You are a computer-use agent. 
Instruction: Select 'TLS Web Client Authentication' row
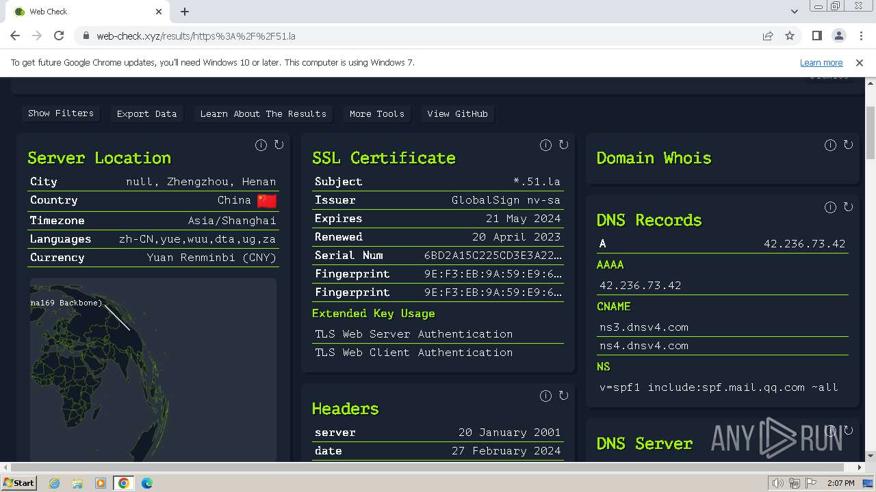pos(438,353)
